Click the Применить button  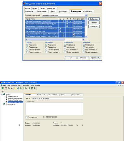coord(96,58)
